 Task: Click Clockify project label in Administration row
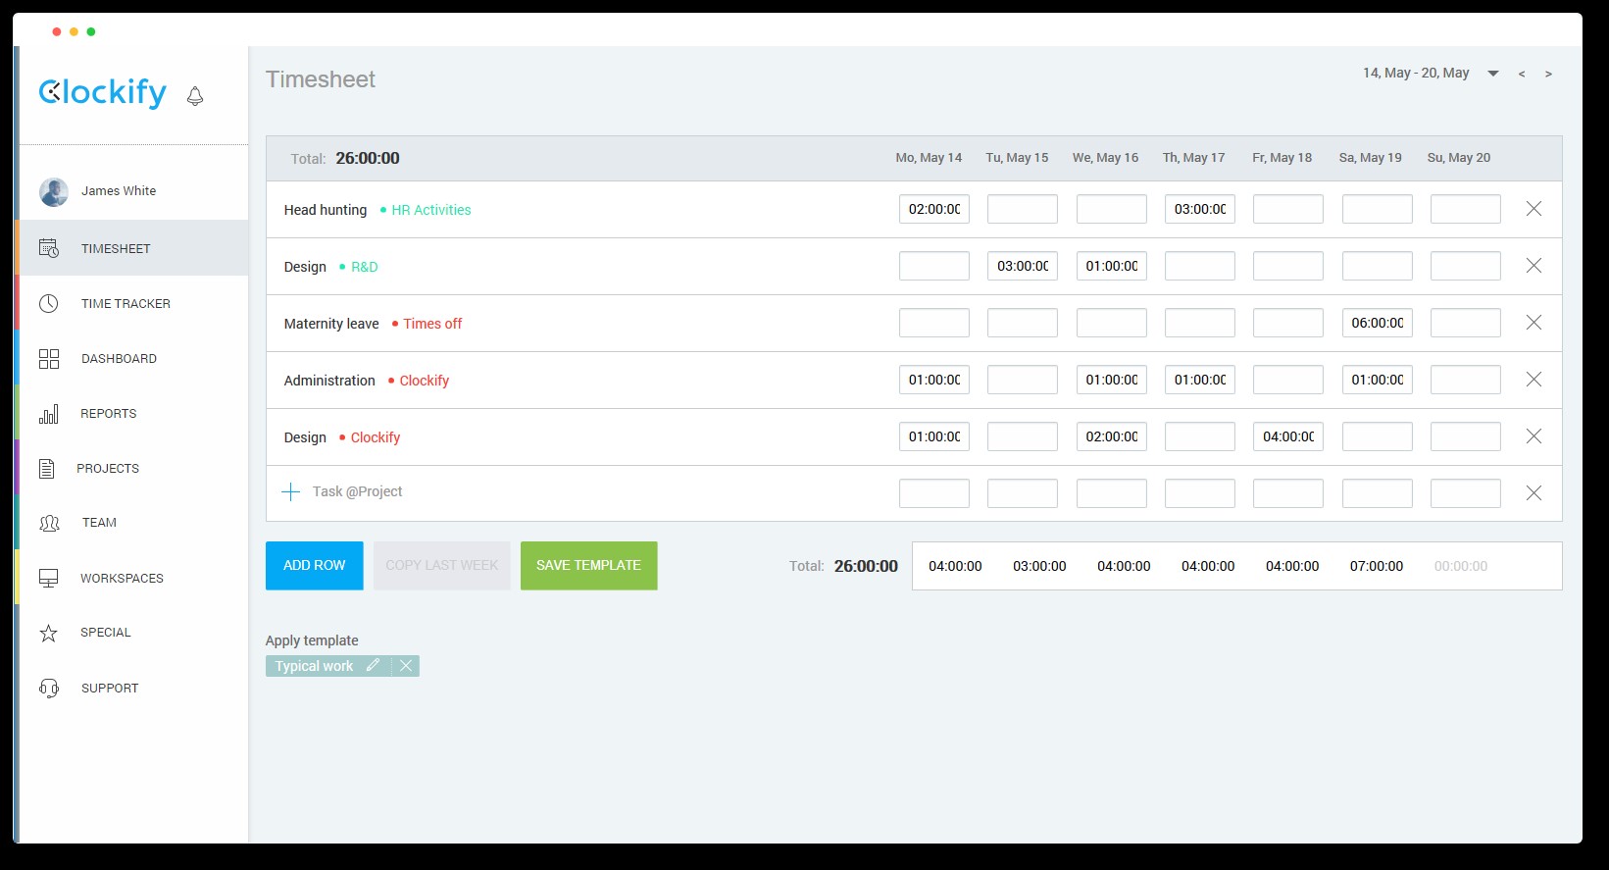424,381
